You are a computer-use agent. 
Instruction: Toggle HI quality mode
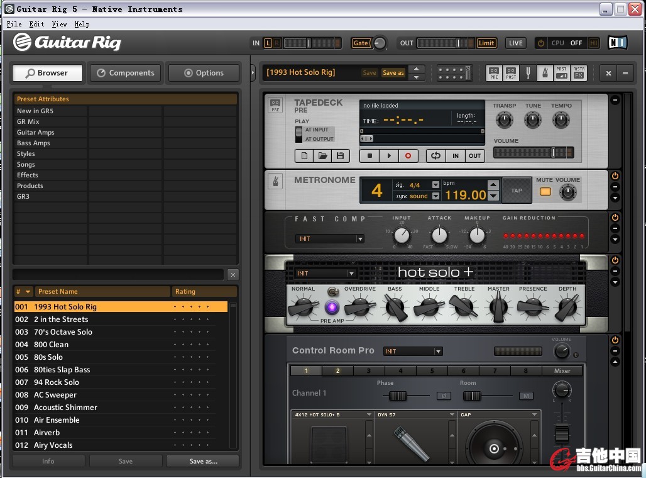594,43
